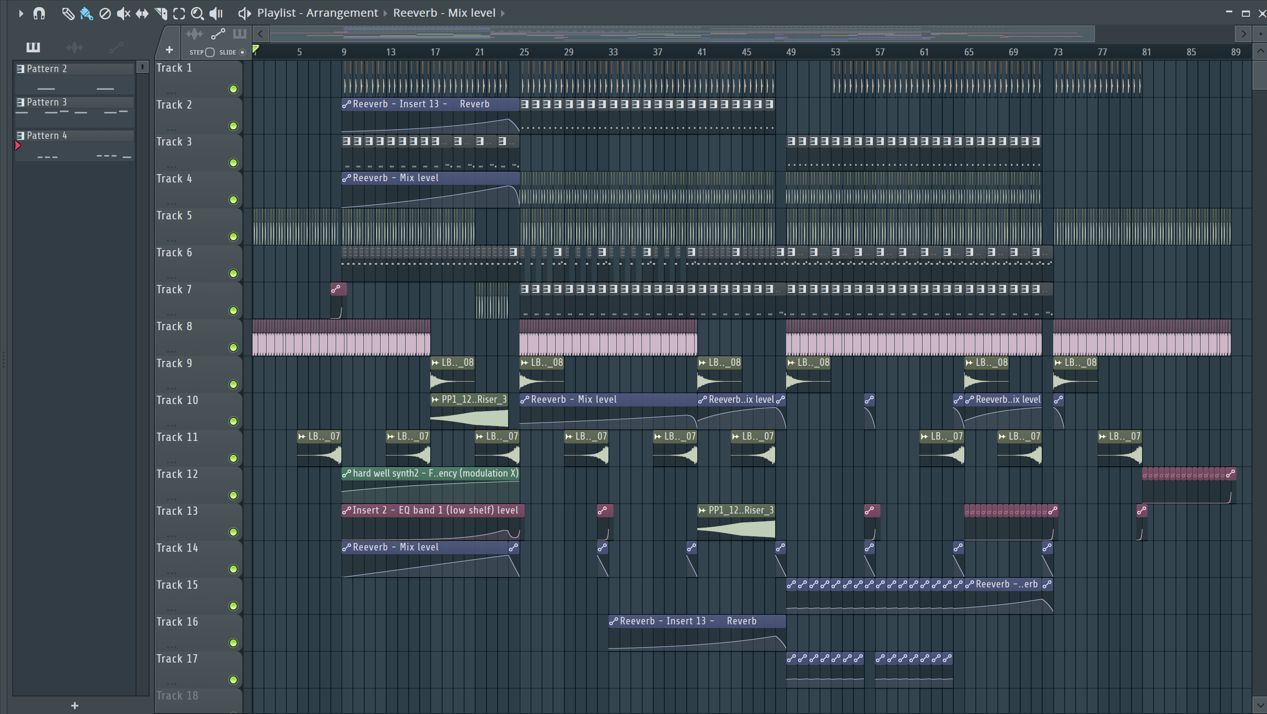
Task: Click bar 73 on the timeline ruler
Action: pos(1058,52)
